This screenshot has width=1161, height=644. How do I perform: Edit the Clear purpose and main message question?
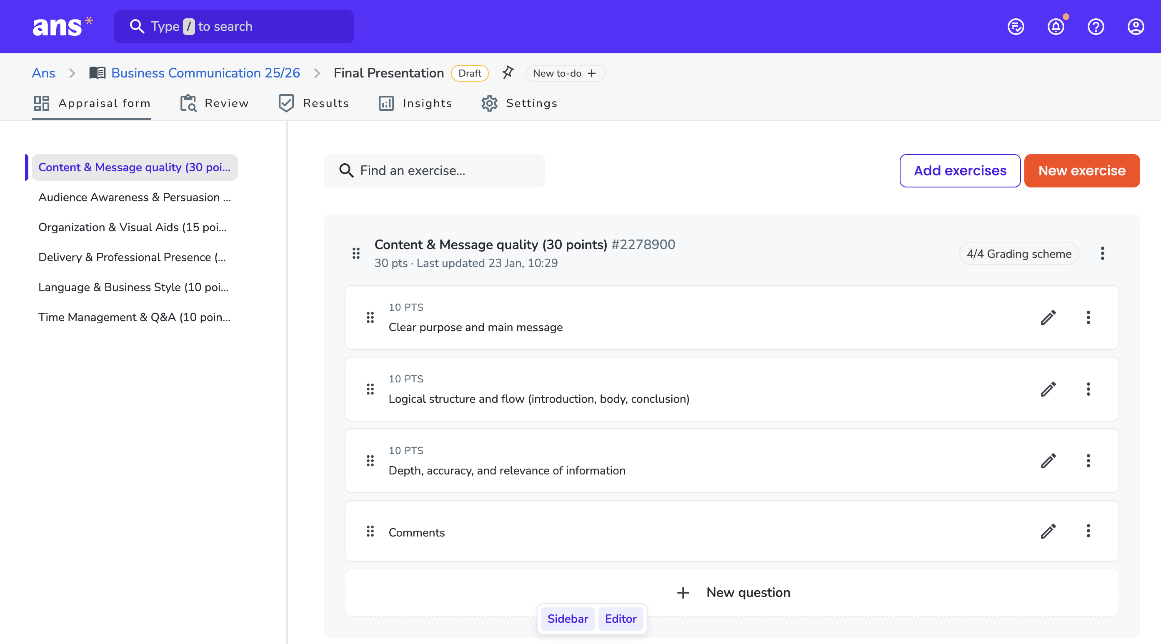click(x=1048, y=317)
